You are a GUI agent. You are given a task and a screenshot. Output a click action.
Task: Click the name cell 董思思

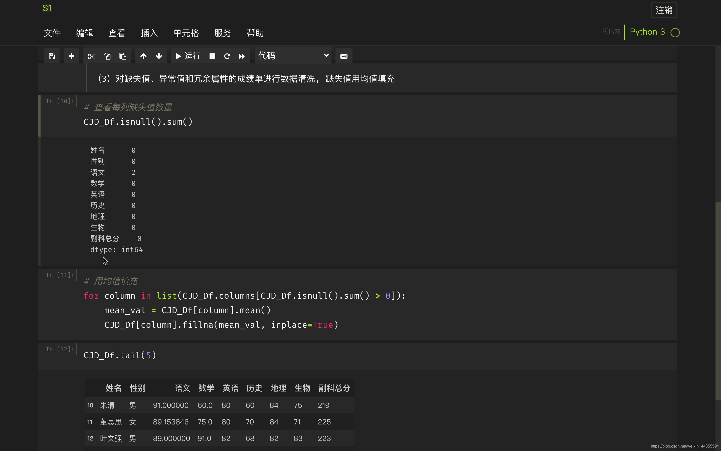pyautogui.click(x=111, y=422)
